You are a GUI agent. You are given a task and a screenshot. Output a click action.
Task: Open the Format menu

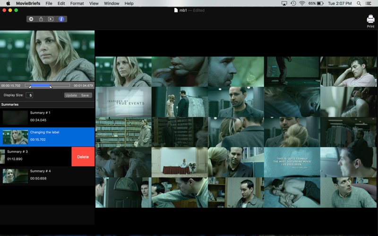[x=77, y=3]
